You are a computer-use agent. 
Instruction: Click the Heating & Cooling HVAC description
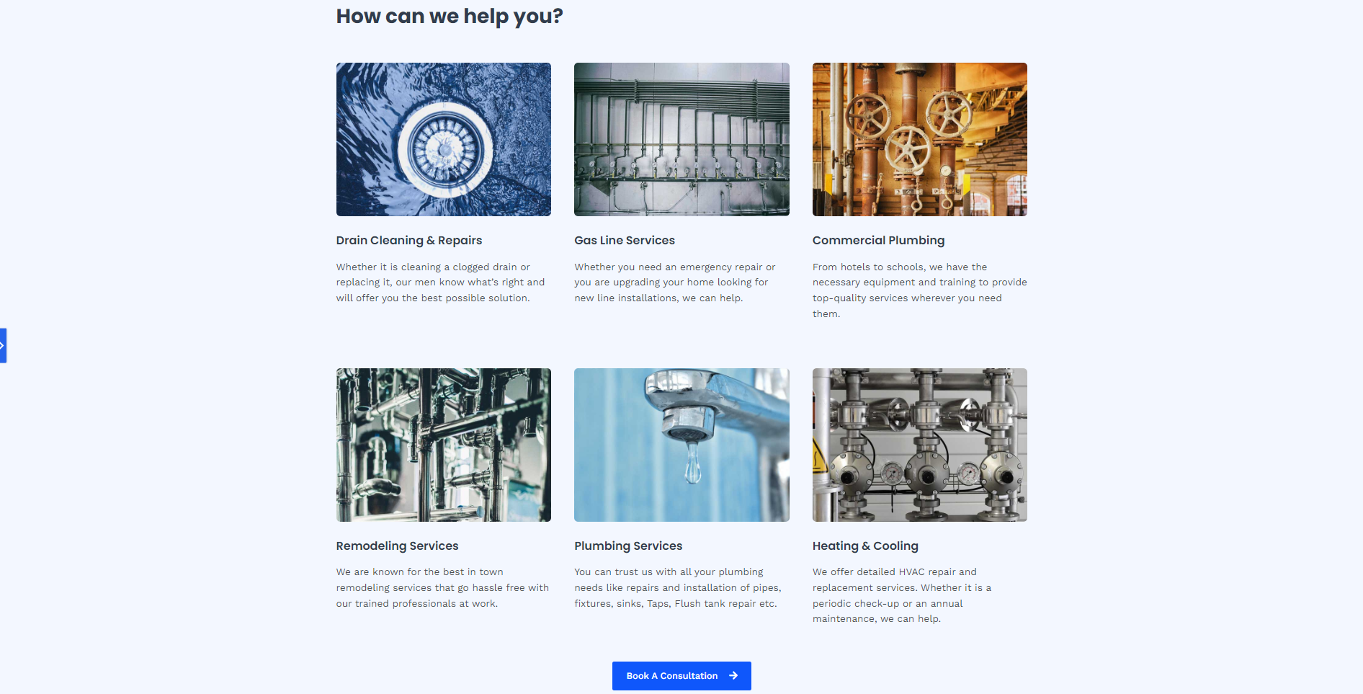(902, 595)
